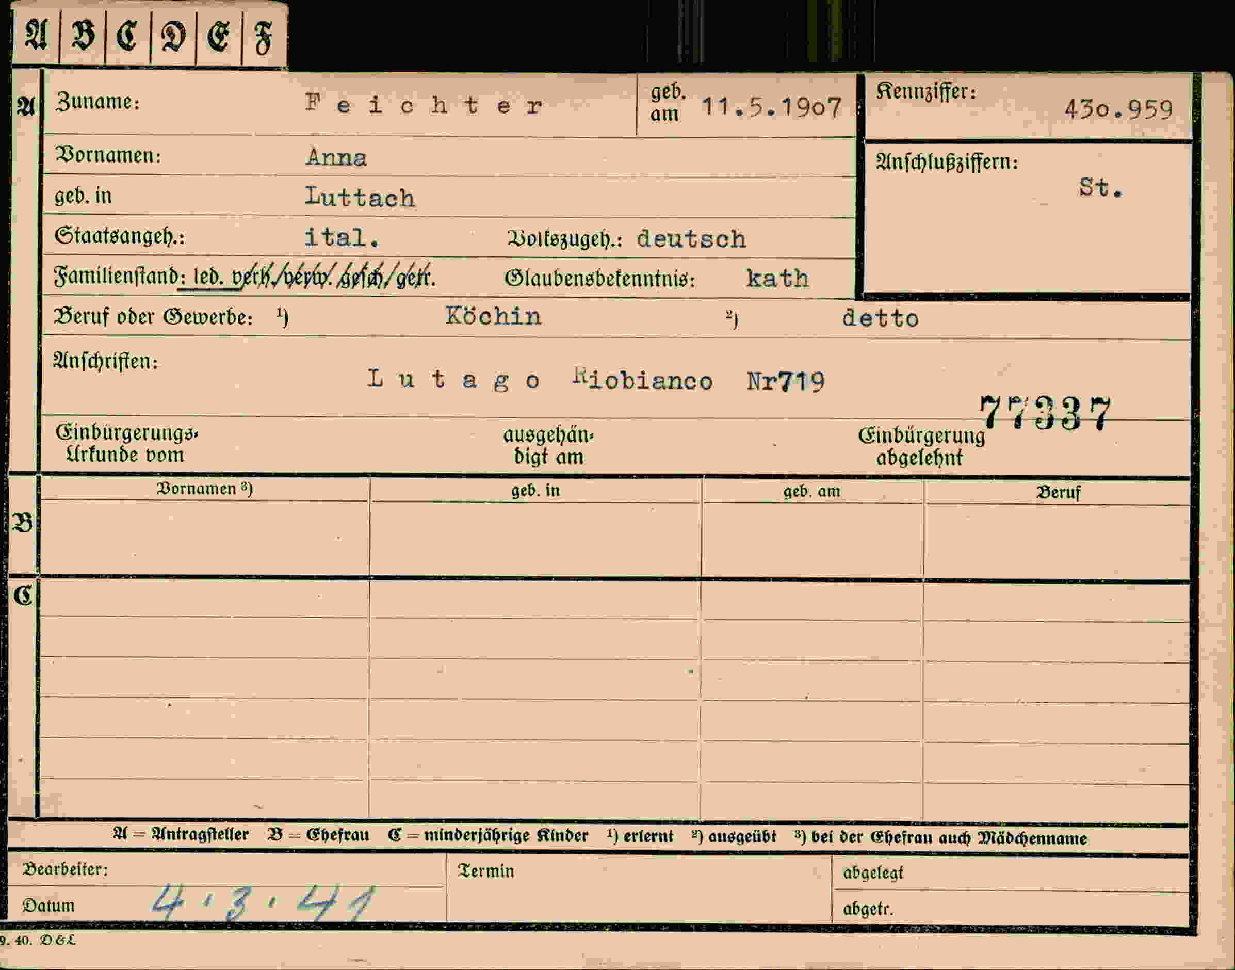Click the index tab letter C
Viewport: 1235px width, 970px height.
pos(127,36)
